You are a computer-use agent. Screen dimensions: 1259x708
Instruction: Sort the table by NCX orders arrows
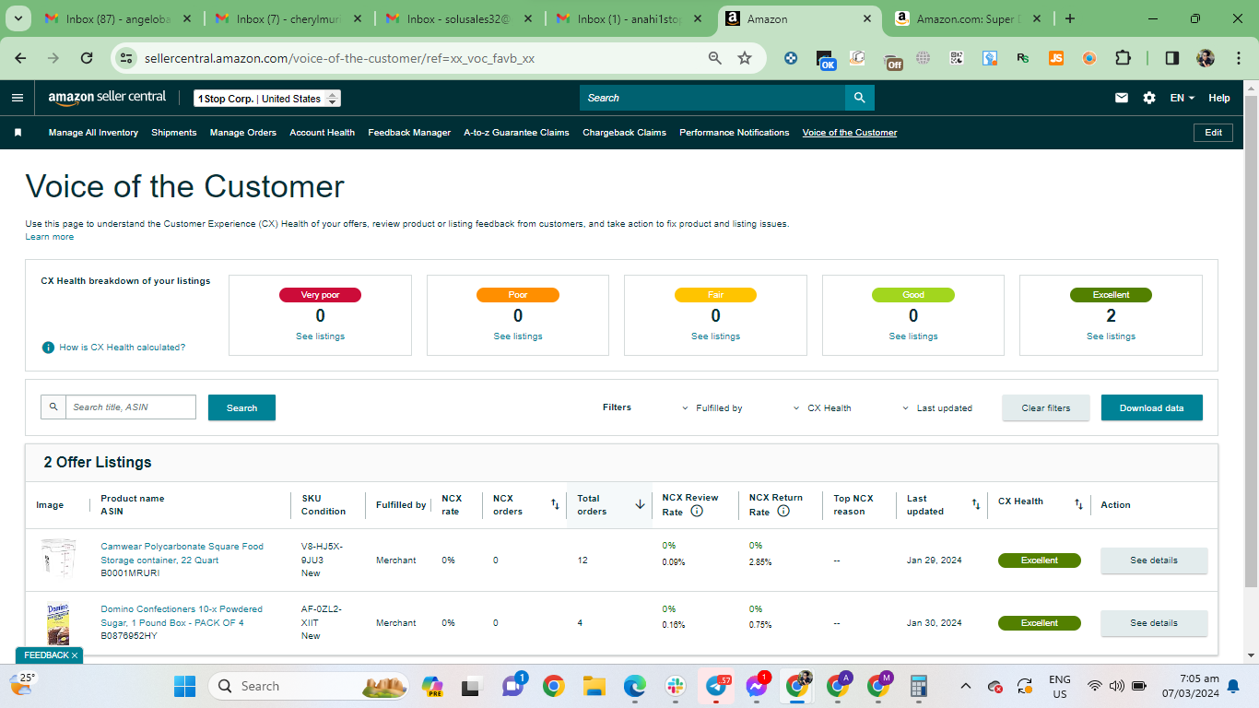pyautogui.click(x=555, y=504)
